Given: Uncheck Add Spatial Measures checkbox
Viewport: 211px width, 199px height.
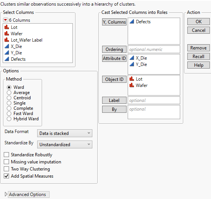Looking at the screenshot, I should coord(6,176).
